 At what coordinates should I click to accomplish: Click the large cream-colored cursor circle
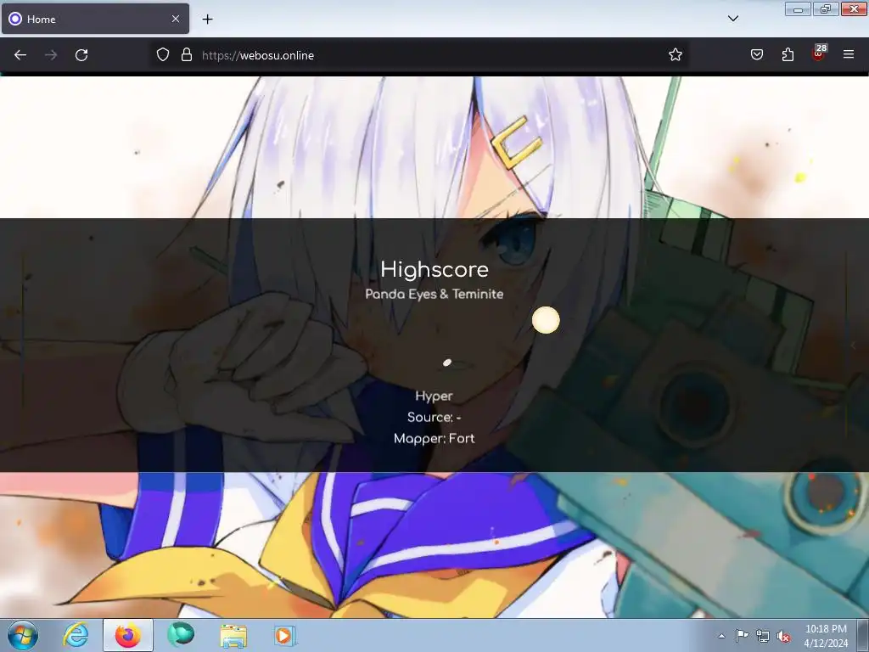click(x=546, y=320)
